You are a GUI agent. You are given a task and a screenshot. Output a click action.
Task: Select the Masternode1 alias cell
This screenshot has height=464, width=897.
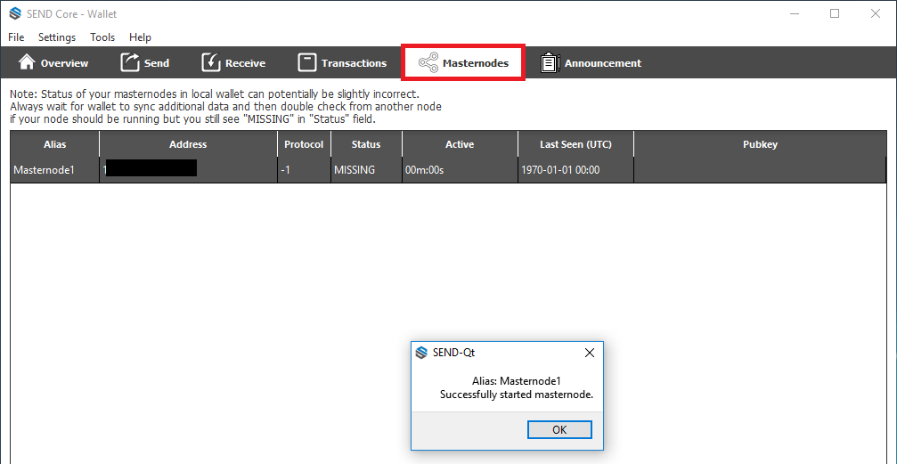coord(55,170)
